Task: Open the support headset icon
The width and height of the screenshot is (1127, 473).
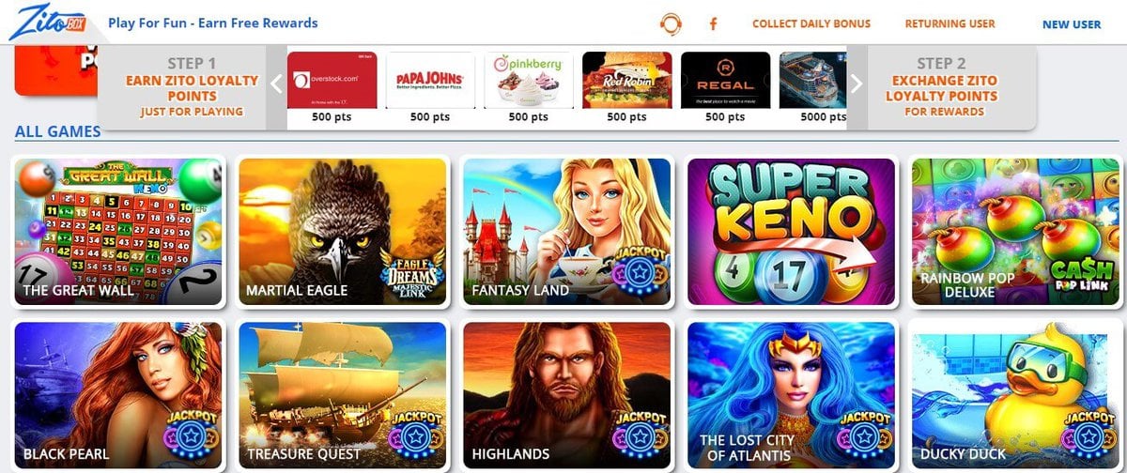Action: point(671,23)
